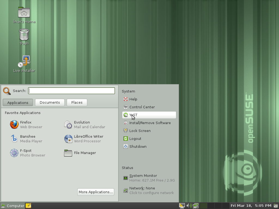This screenshot has height=209, width=279.
Task: Select Shutdown in System menu
Action: (138, 147)
